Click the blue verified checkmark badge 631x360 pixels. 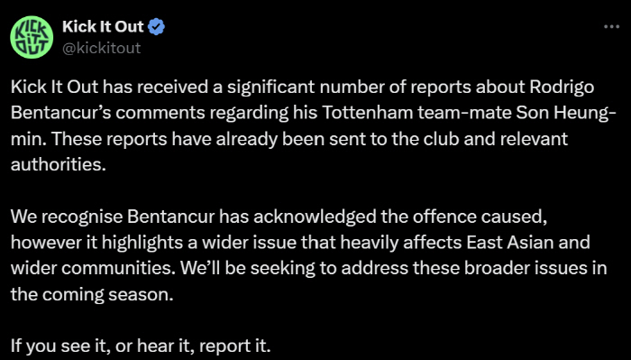click(156, 26)
